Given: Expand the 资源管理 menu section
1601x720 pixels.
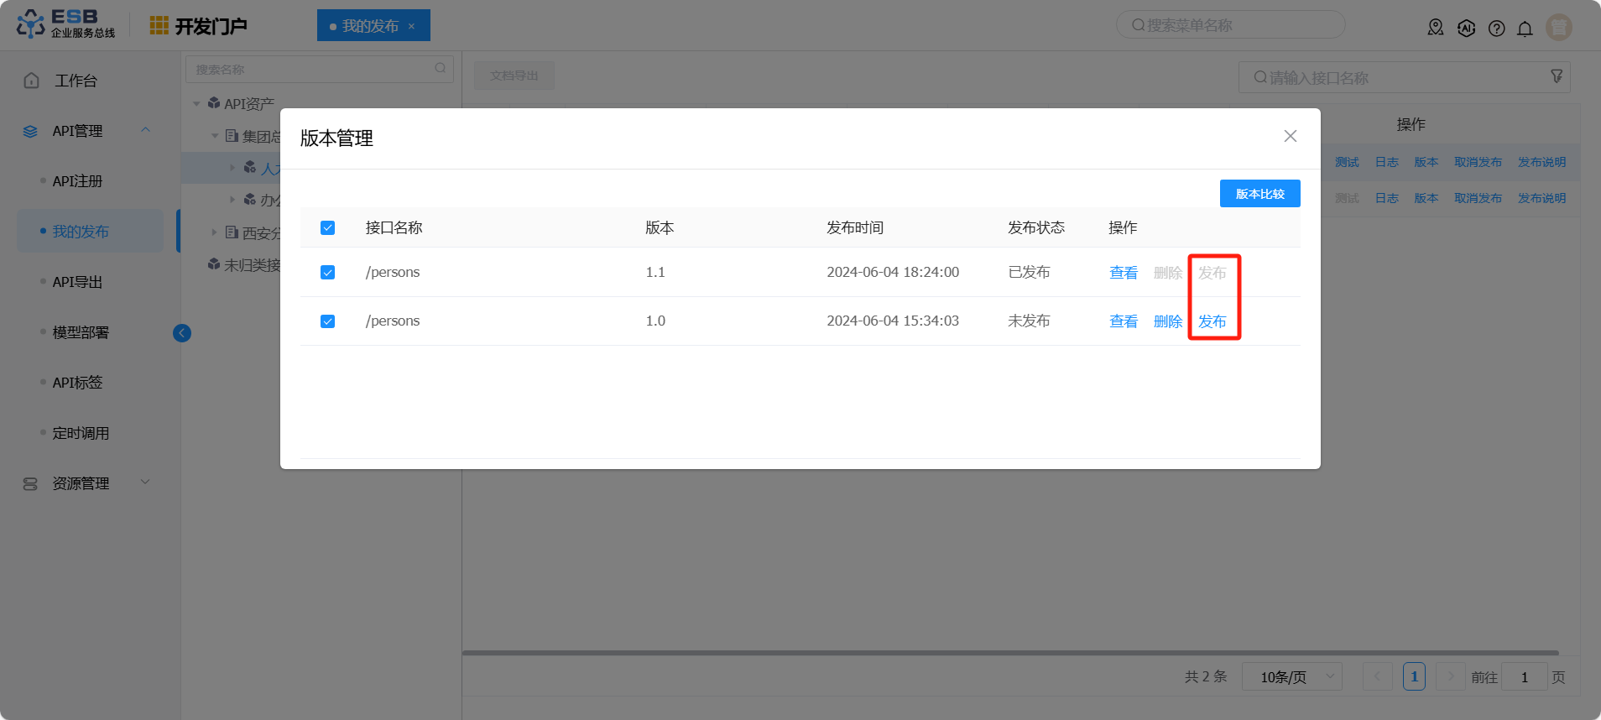Looking at the screenshot, I should click(146, 483).
